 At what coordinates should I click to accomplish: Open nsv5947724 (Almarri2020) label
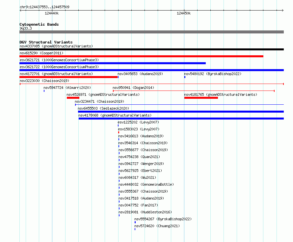67,88
